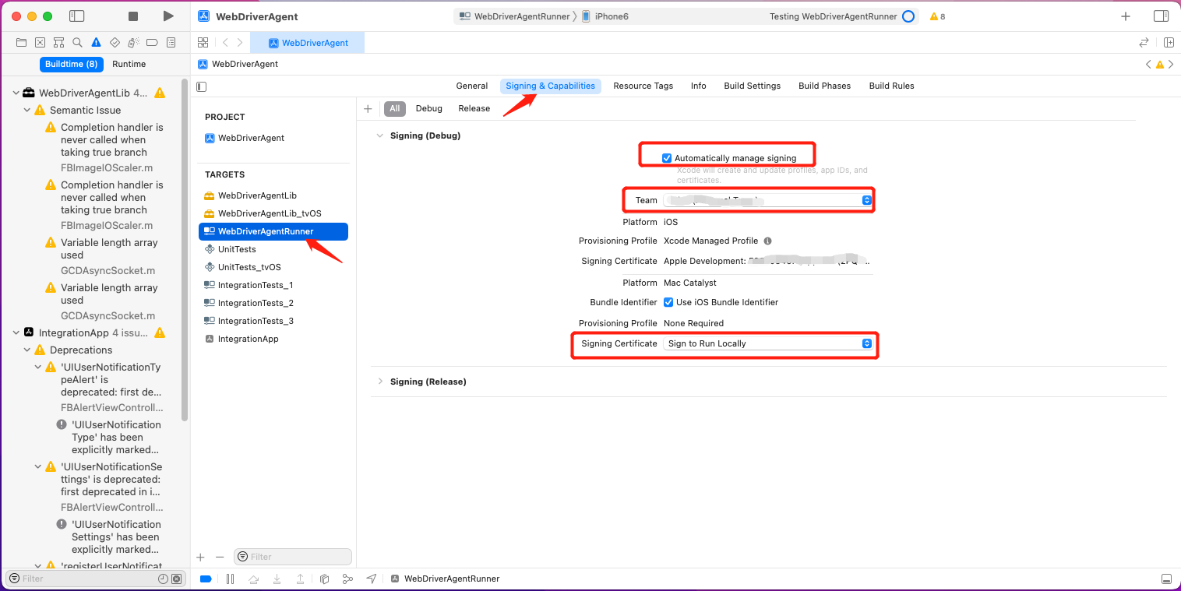Open Debug View Hierarchy
The image size is (1181, 591).
click(x=325, y=579)
